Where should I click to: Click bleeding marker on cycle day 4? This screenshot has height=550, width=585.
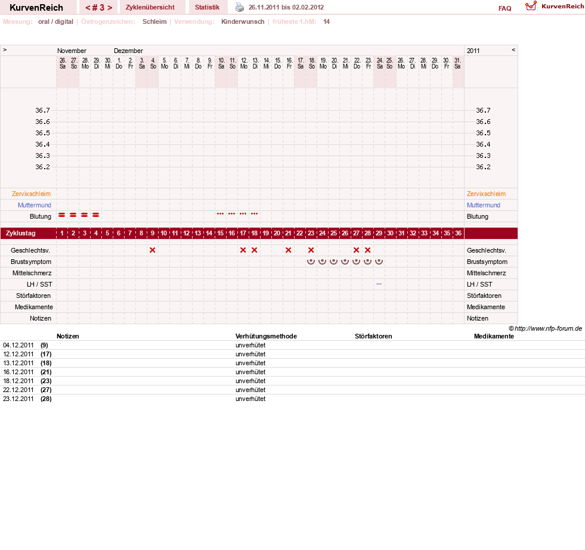click(x=96, y=215)
